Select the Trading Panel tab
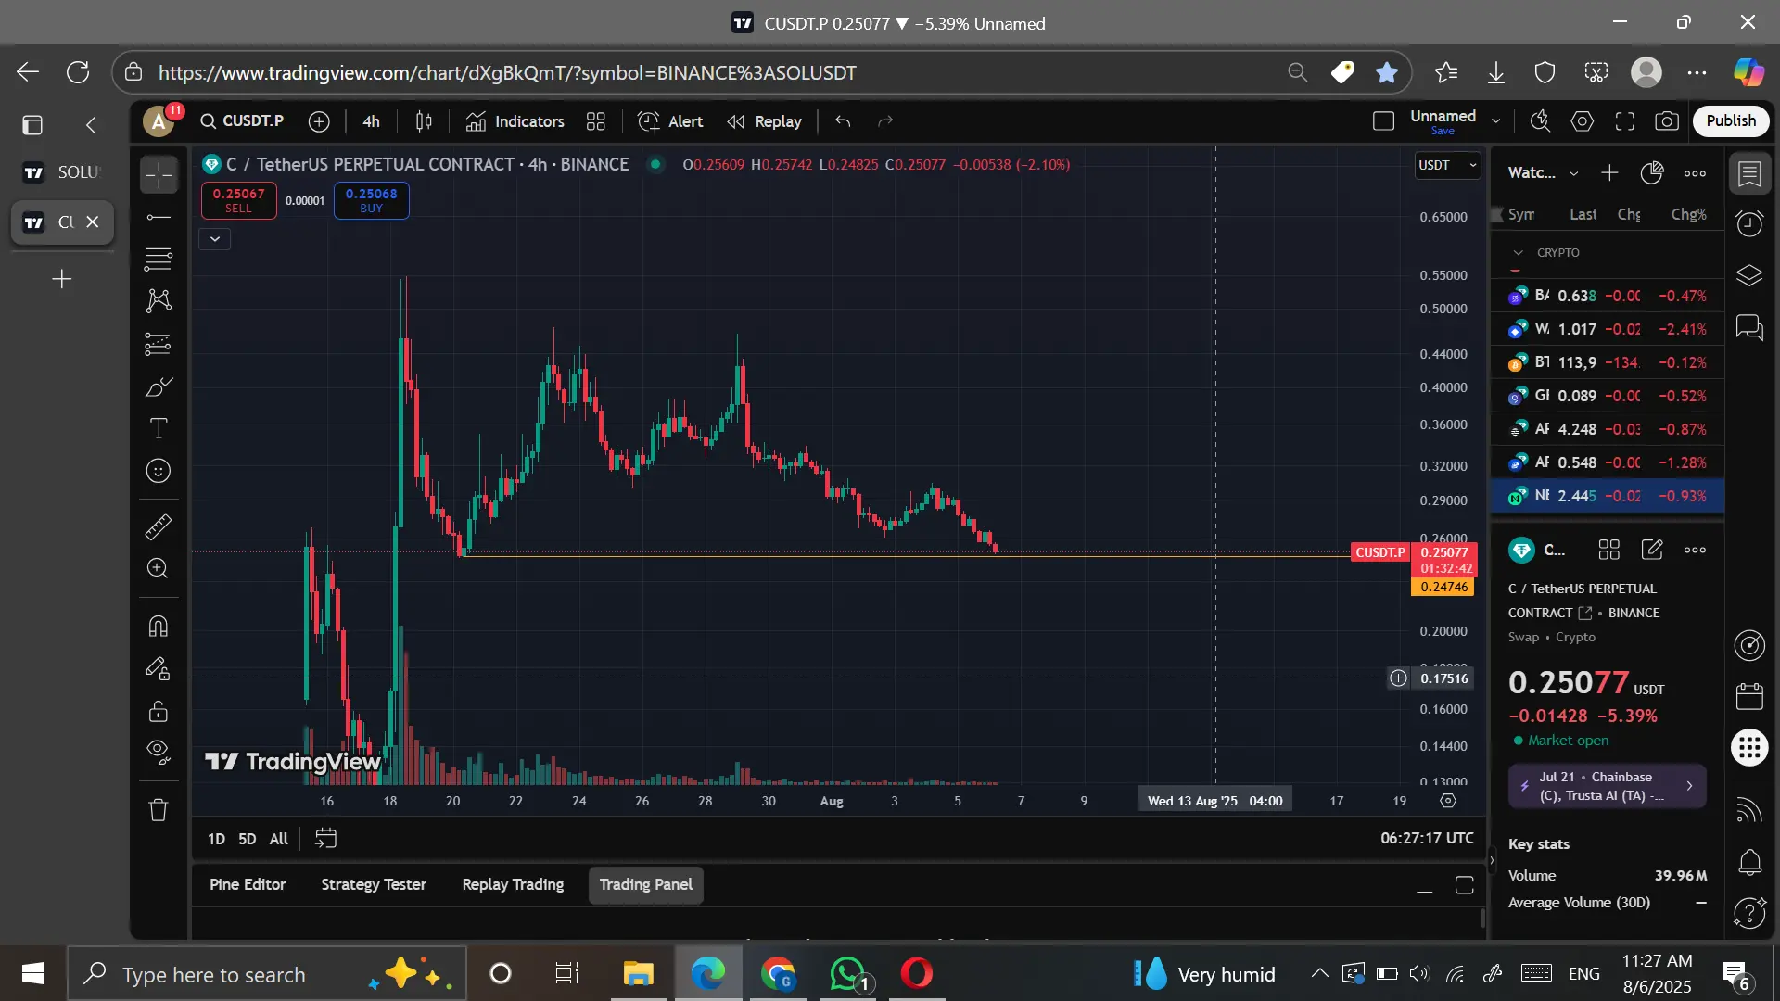This screenshot has width=1780, height=1001. pyautogui.click(x=646, y=884)
